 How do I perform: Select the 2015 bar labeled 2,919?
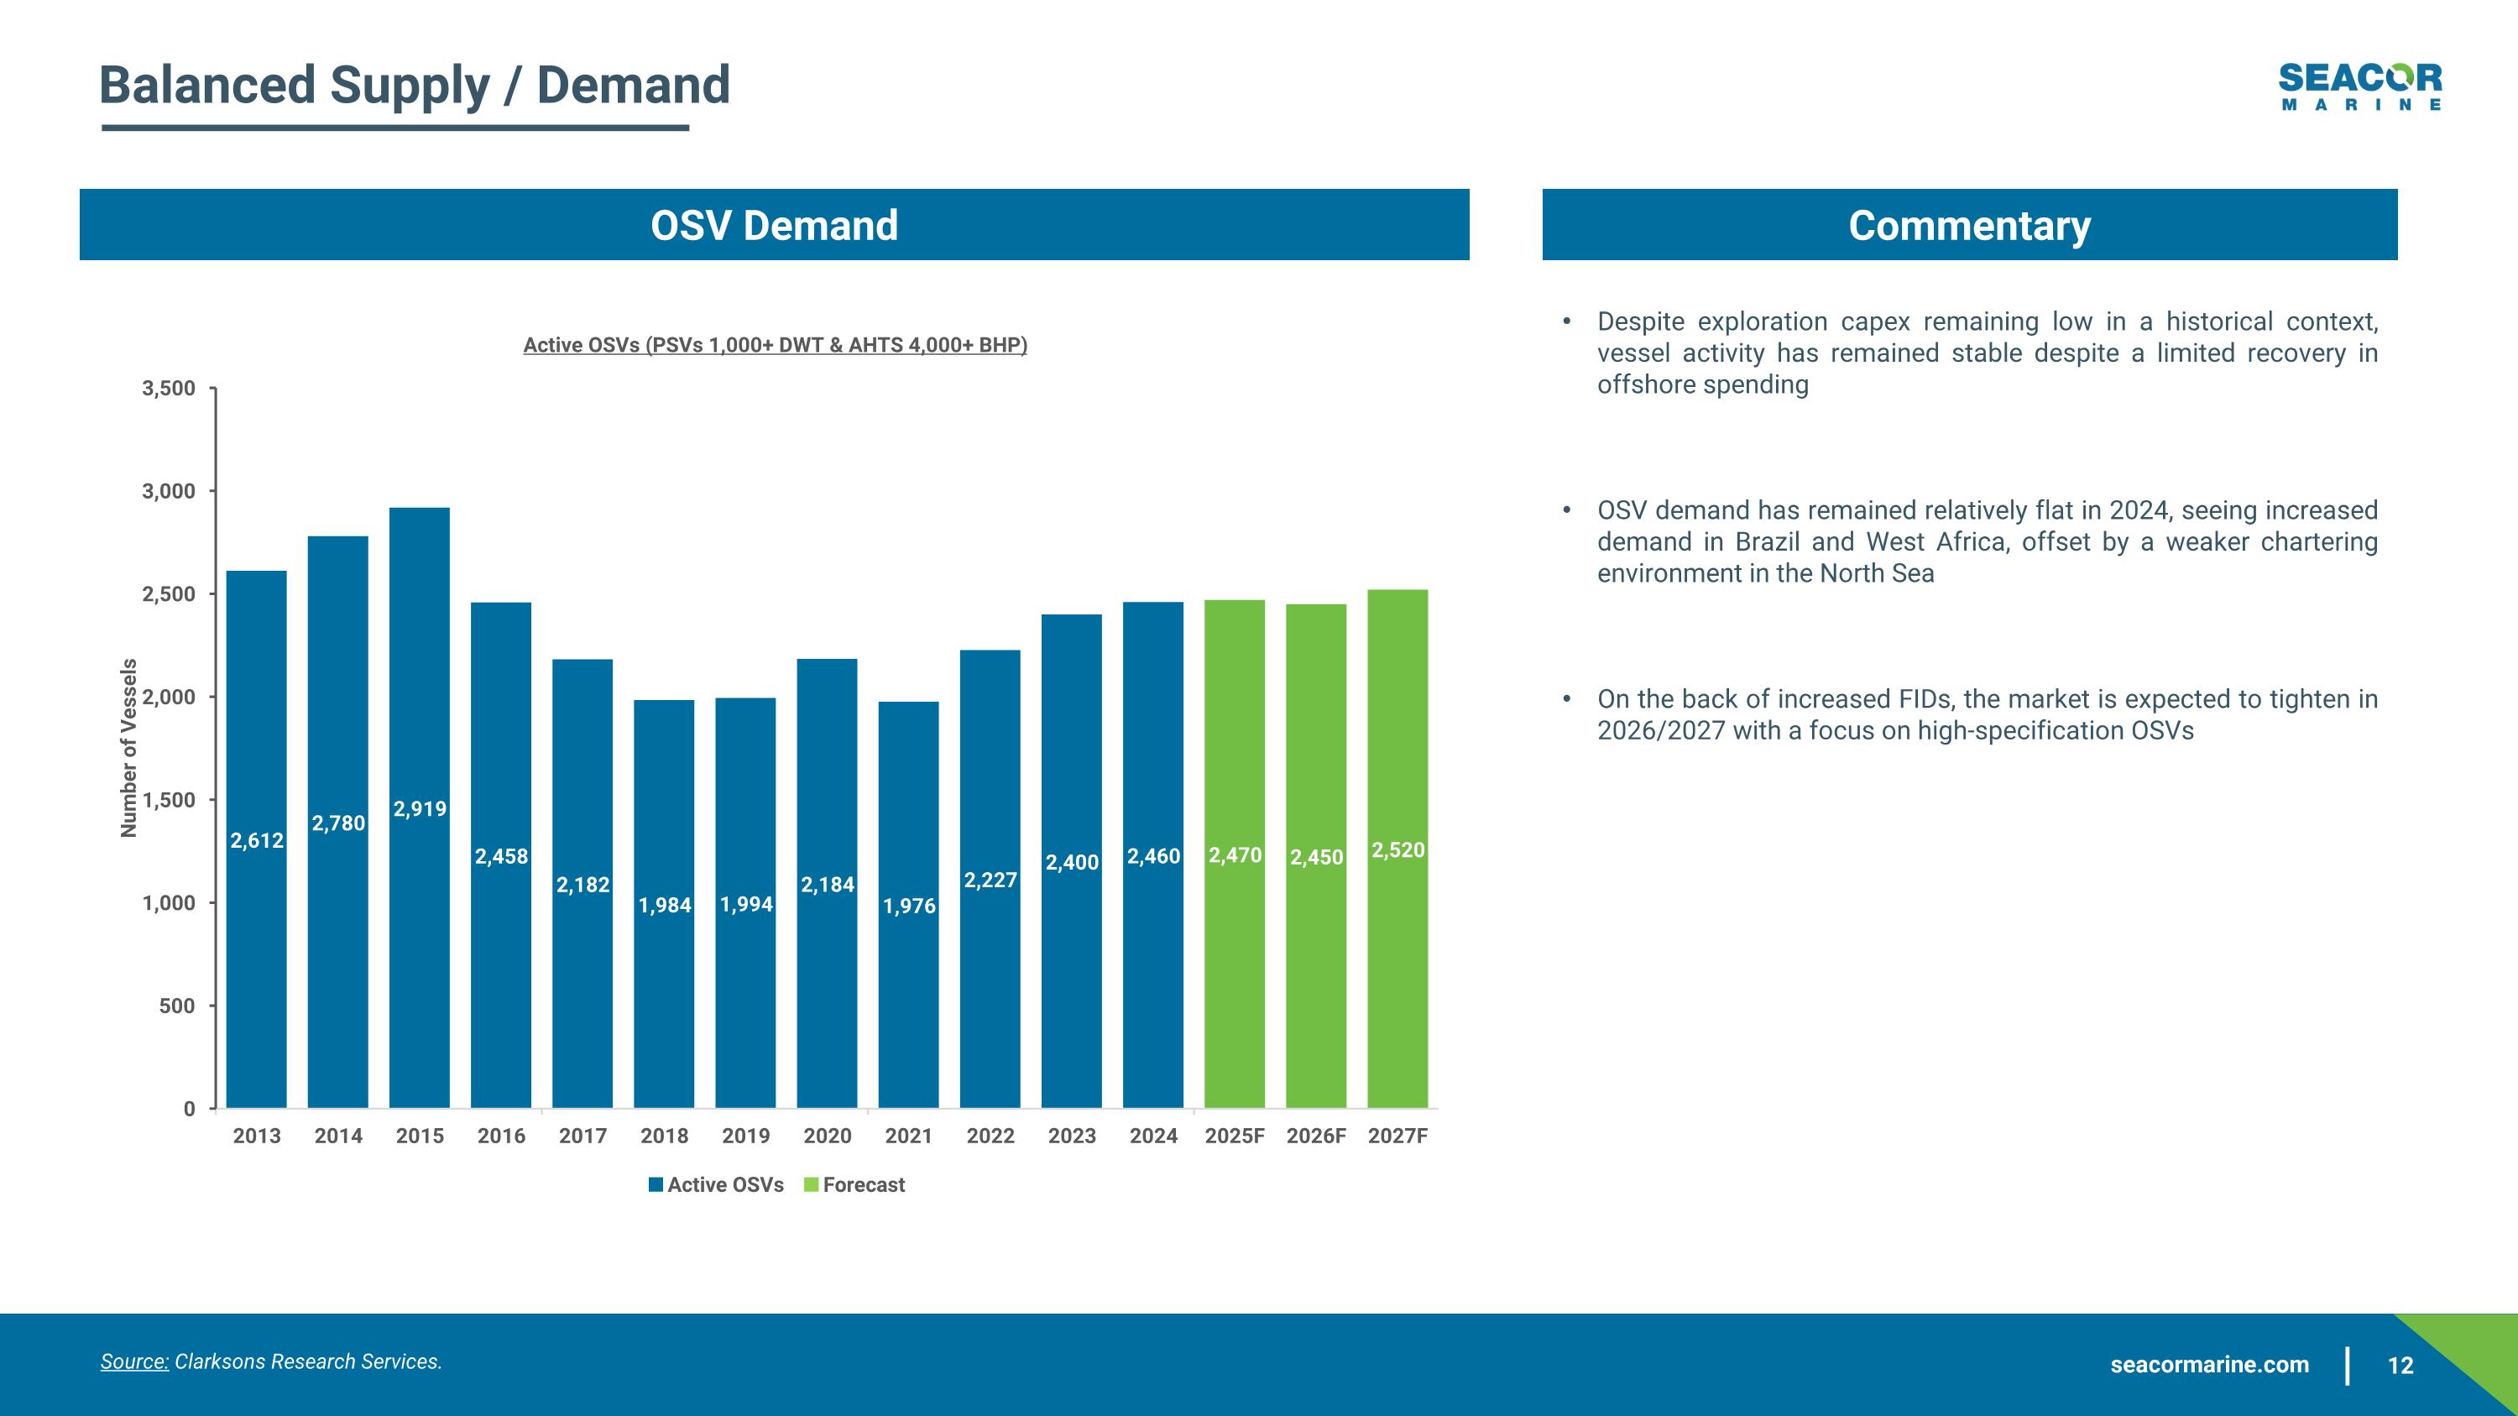pos(420,807)
